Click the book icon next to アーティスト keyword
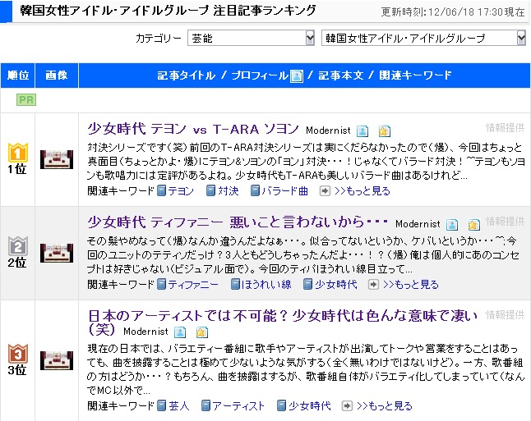The width and height of the screenshot is (531, 421). pyautogui.click(x=205, y=405)
